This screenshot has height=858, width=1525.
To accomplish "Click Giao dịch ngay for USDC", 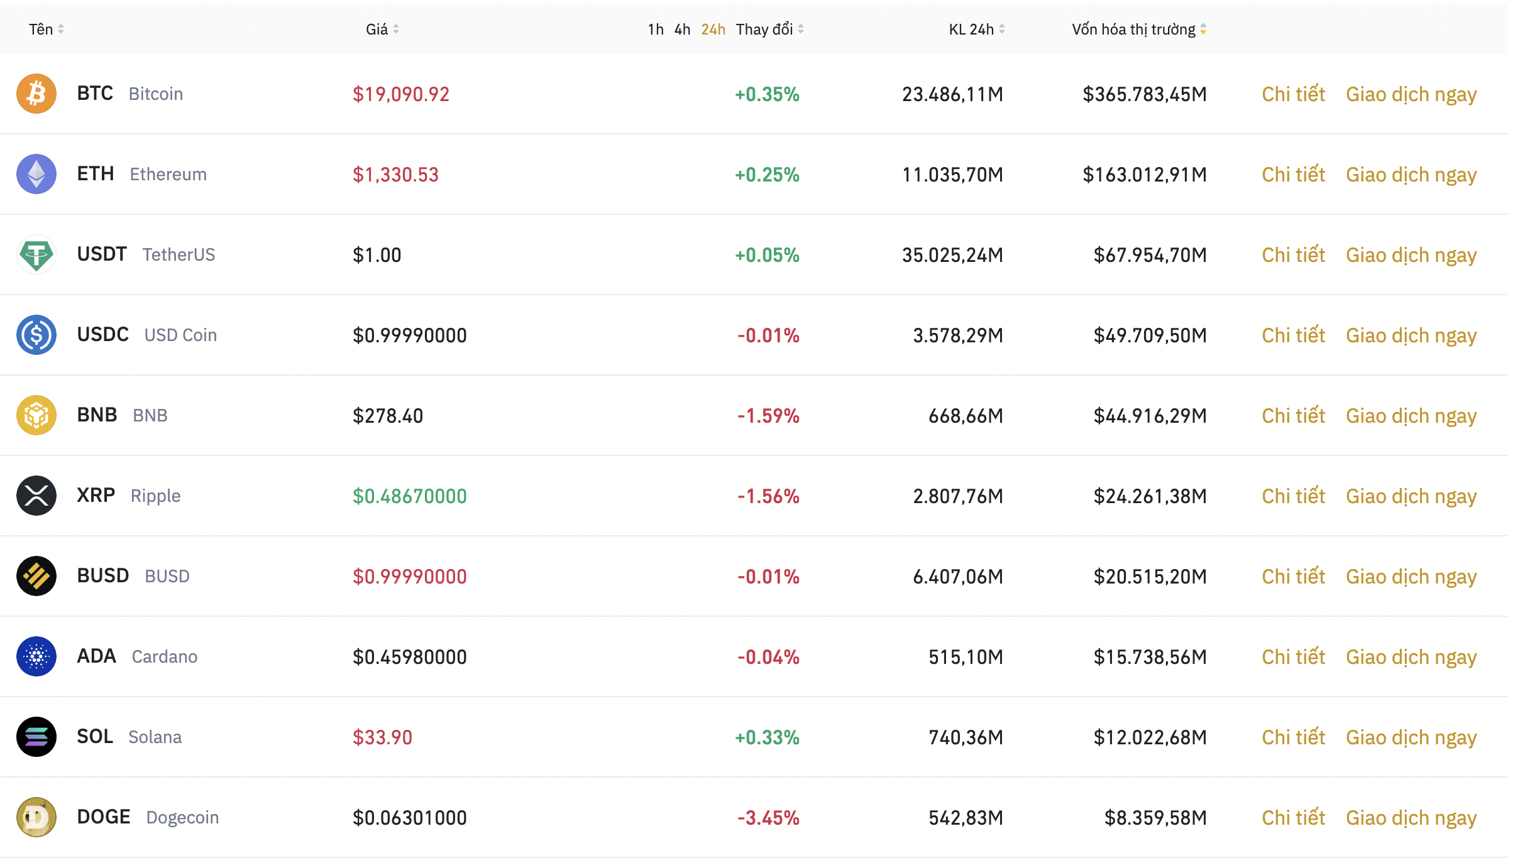I will coord(1411,336).
